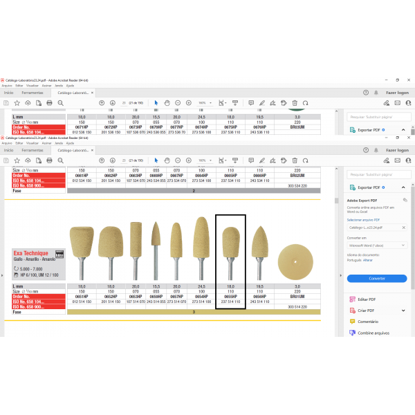Image resolution: width=415 pixels, height=415 pixels.
Task: Collapse Exportar PDF section in upper window
Action: coord(403,130)
